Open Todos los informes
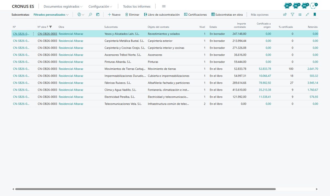The height and width of the screenshot is (196, 330). [137, 6]
